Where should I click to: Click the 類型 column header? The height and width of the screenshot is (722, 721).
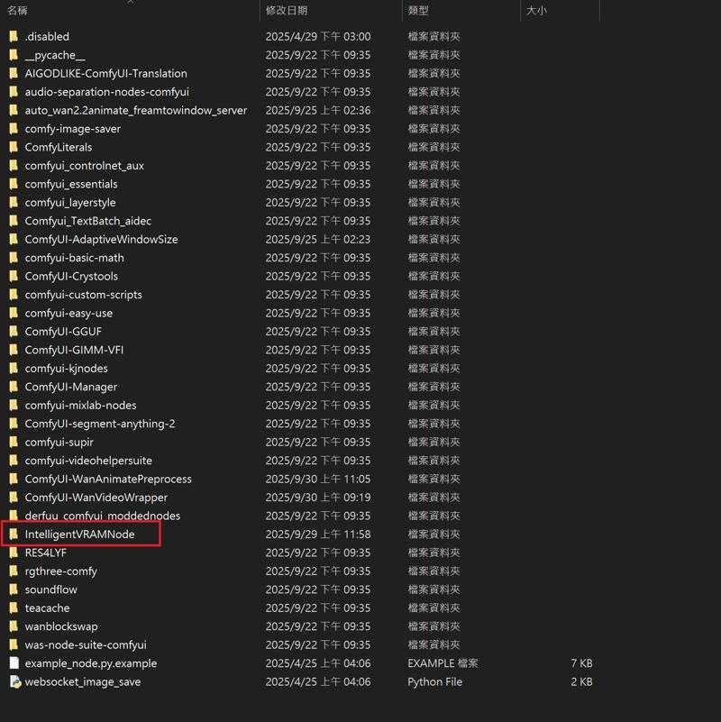click(418, 11)
